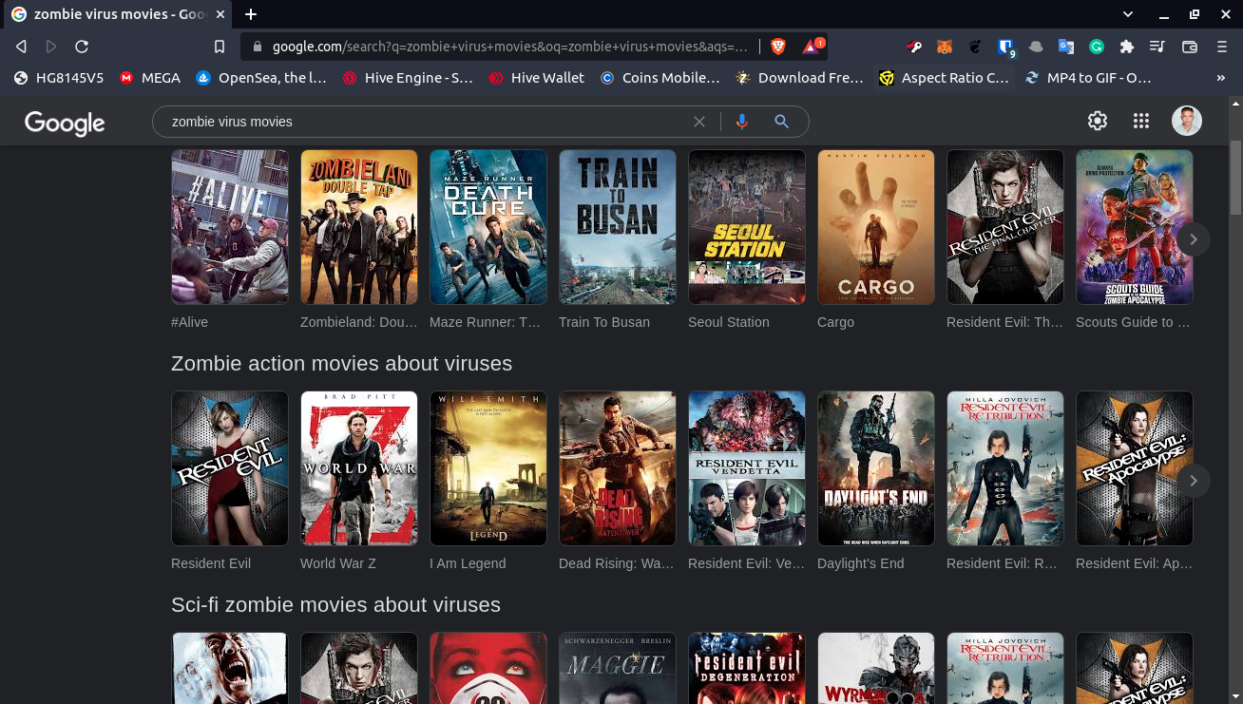This screenshot has height=704, width=1243.
Task: Click the #Alive title link
Action: pos(189,322)
